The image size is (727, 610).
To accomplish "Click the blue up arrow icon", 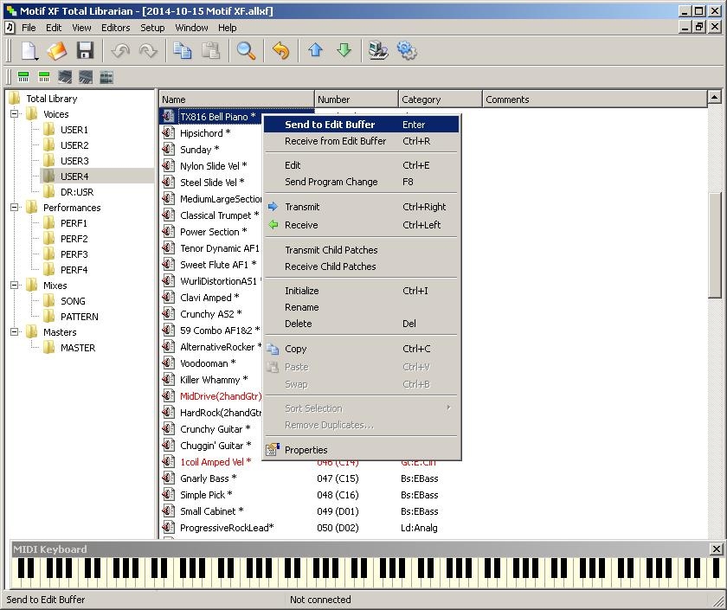I will click(315, 50).
